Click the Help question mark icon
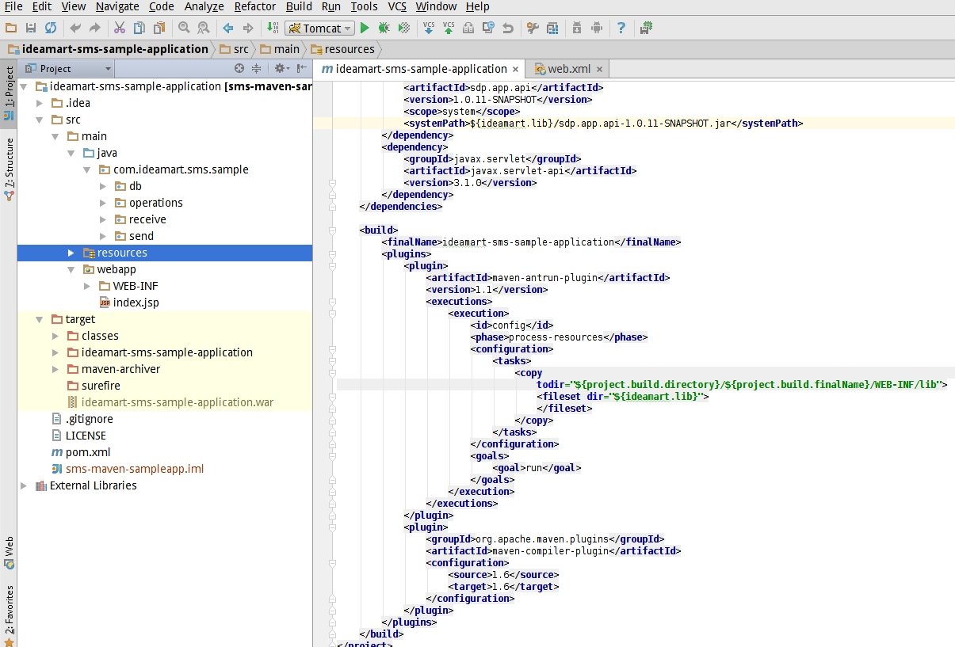 point(621,28)
